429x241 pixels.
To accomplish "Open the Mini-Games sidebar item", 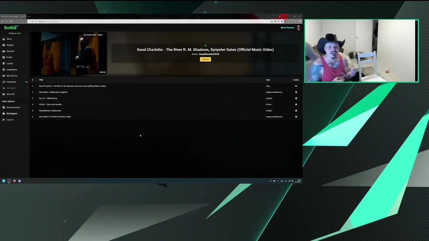I will click(11, 76).
